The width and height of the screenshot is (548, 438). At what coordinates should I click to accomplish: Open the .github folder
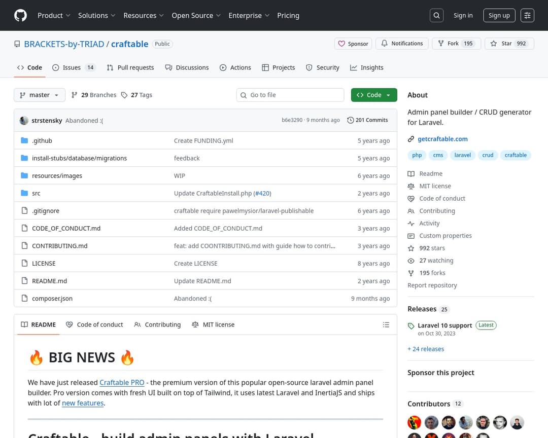pos(42,141)
